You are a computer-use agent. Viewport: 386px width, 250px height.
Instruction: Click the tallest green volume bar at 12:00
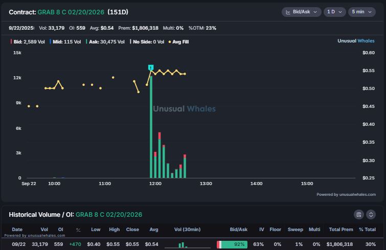tap(151, 128)
